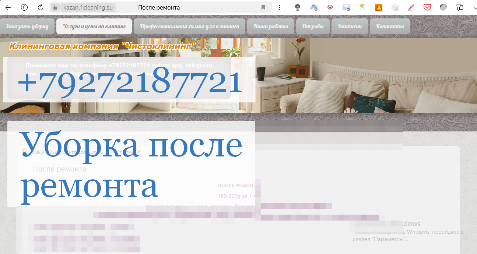Click the brown heart extension icon
The width and height of the screenshot is (477, 254).
[330, 7]
